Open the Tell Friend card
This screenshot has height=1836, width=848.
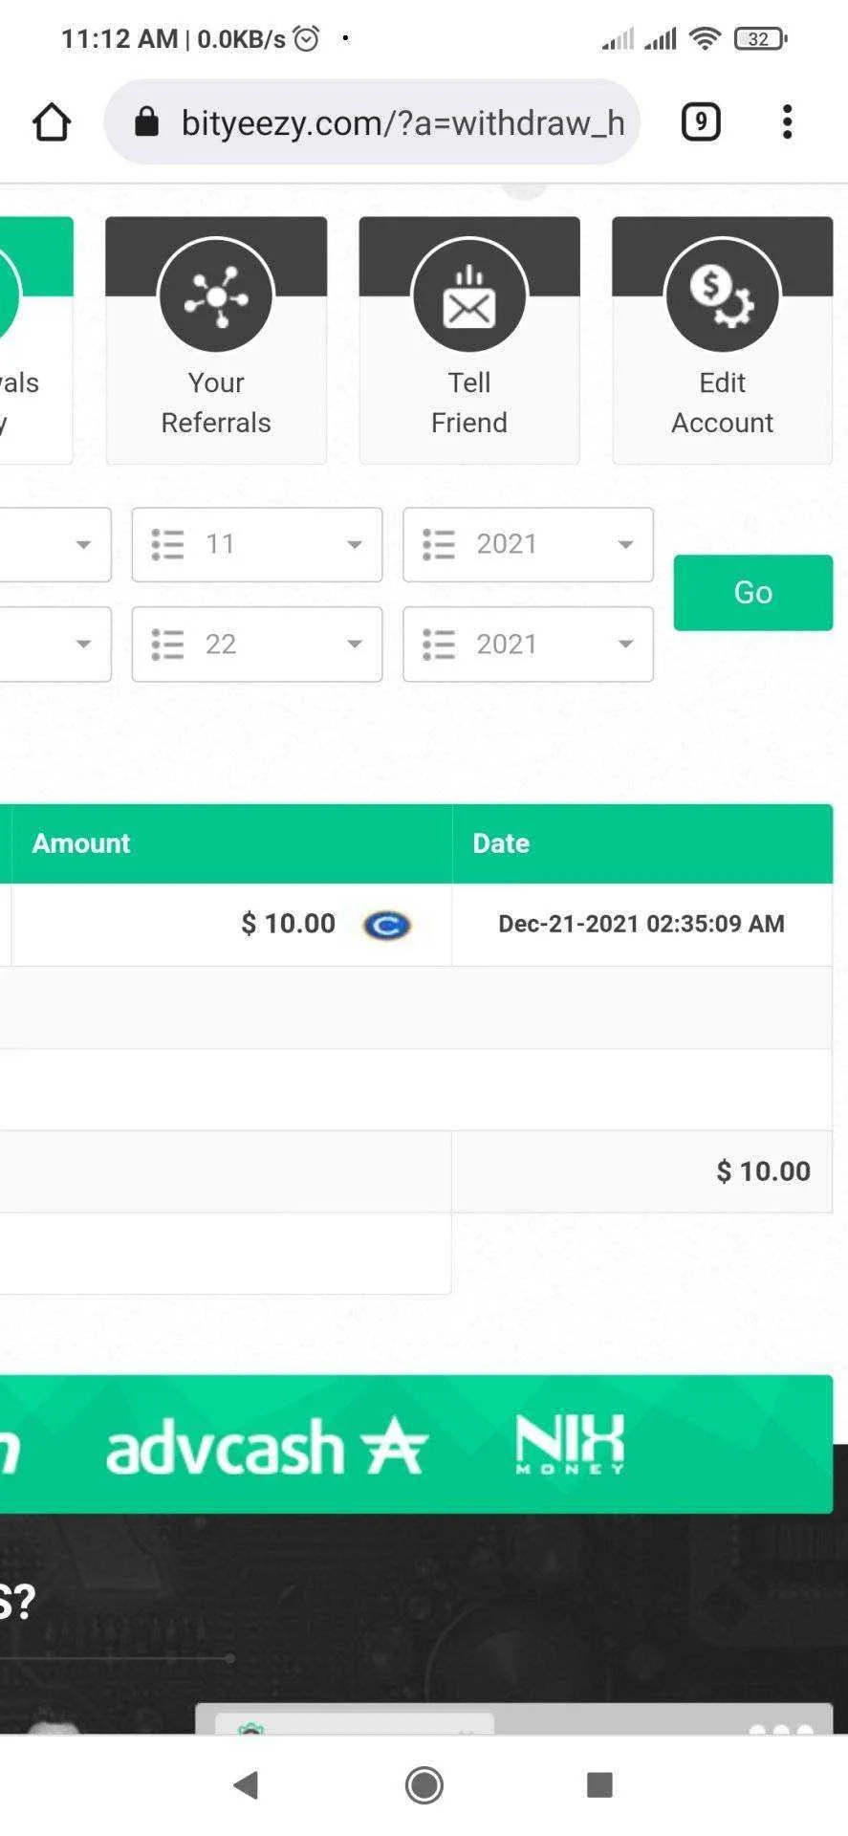(x=469, y=340)
